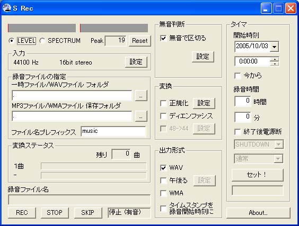Toggle the WAV output format checkbox
Viewport: 299px width, 226px height.
[x=163, y=168]
